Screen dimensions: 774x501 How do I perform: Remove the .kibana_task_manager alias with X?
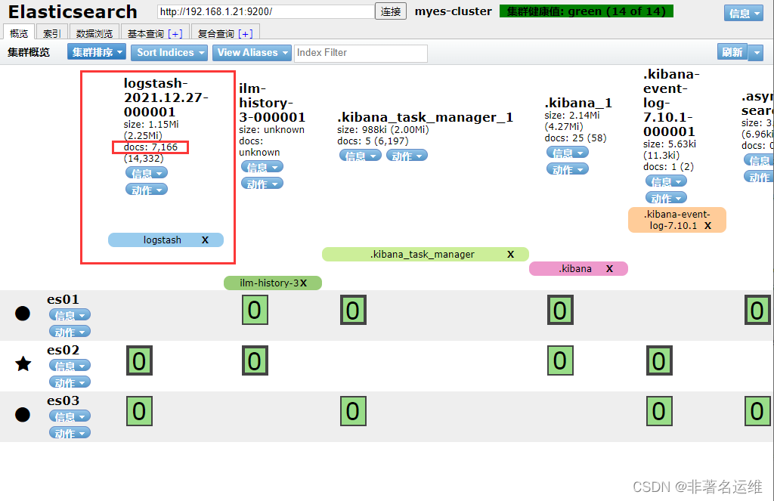[510, 254]
